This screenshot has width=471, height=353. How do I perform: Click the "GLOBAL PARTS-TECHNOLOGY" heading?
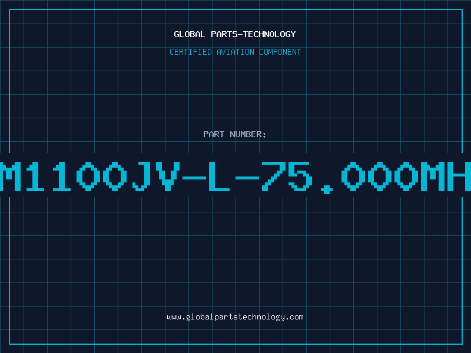tap(235, 34)
